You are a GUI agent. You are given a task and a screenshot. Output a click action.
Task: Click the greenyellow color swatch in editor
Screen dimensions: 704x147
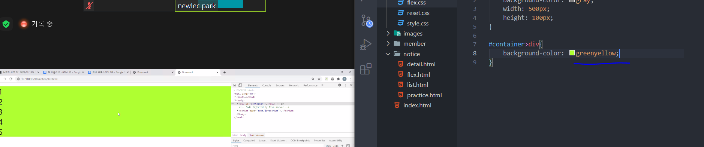click(x=572, y=53)
